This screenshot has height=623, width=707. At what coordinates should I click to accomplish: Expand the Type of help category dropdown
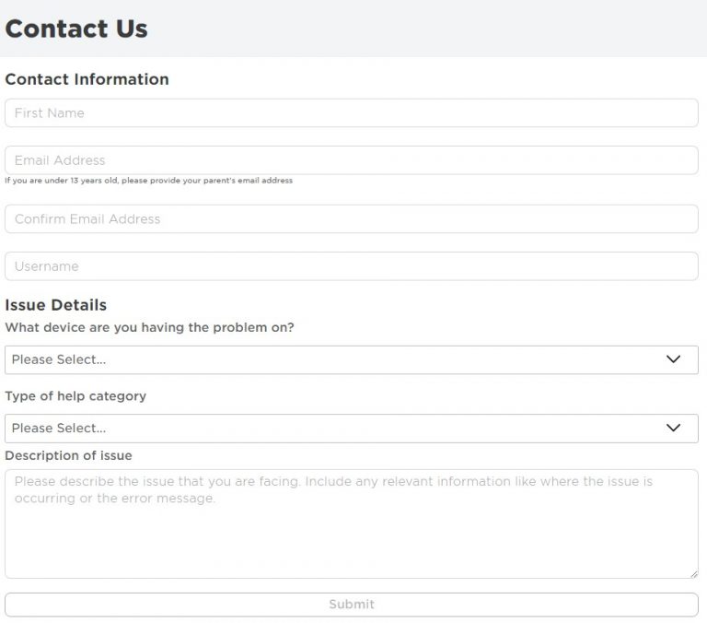click(351, 429)
